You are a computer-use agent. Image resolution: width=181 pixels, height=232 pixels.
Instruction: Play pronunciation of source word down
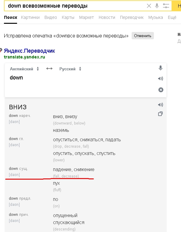(x=161, y=79)
